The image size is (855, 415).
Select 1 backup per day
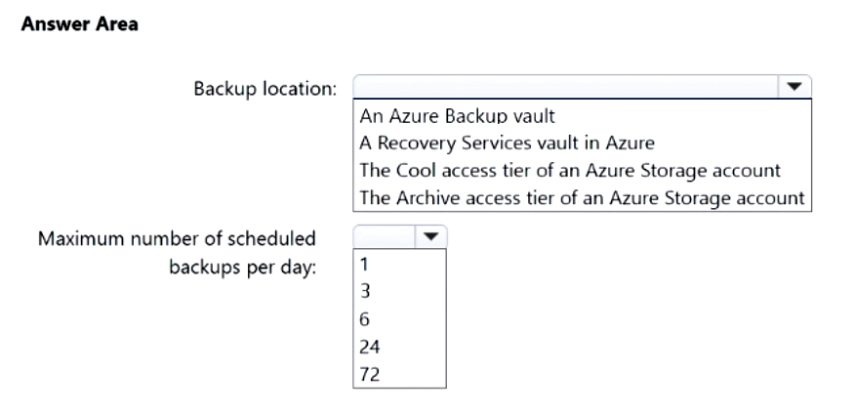click(x=363, y=264)
